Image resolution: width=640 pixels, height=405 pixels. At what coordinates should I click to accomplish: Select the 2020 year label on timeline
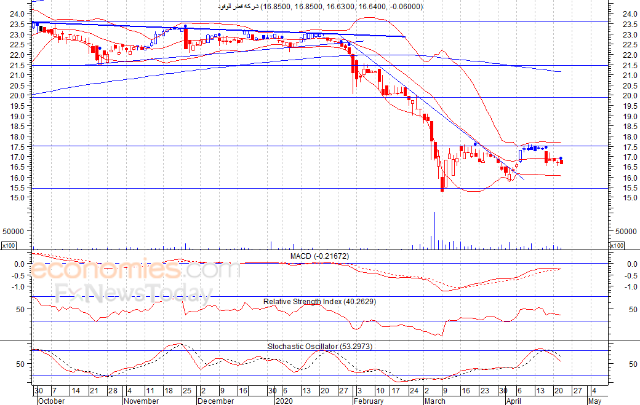point(284,401)
